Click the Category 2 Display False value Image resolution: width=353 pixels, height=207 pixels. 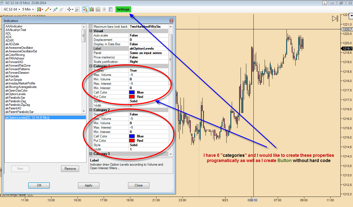[x=149, y=114]
